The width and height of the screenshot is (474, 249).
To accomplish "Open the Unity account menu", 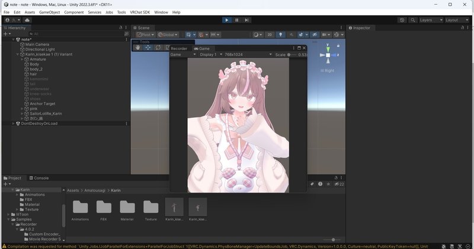I will click(x=13, y=20).
